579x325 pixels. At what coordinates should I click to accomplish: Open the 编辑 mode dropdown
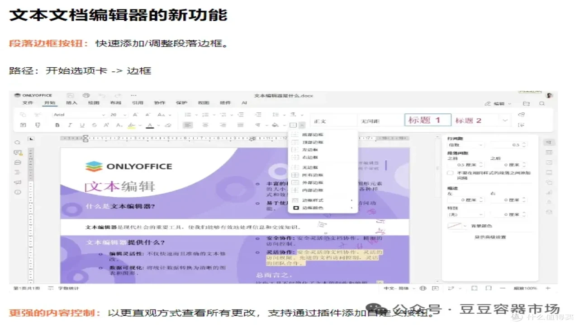(498, 103)
